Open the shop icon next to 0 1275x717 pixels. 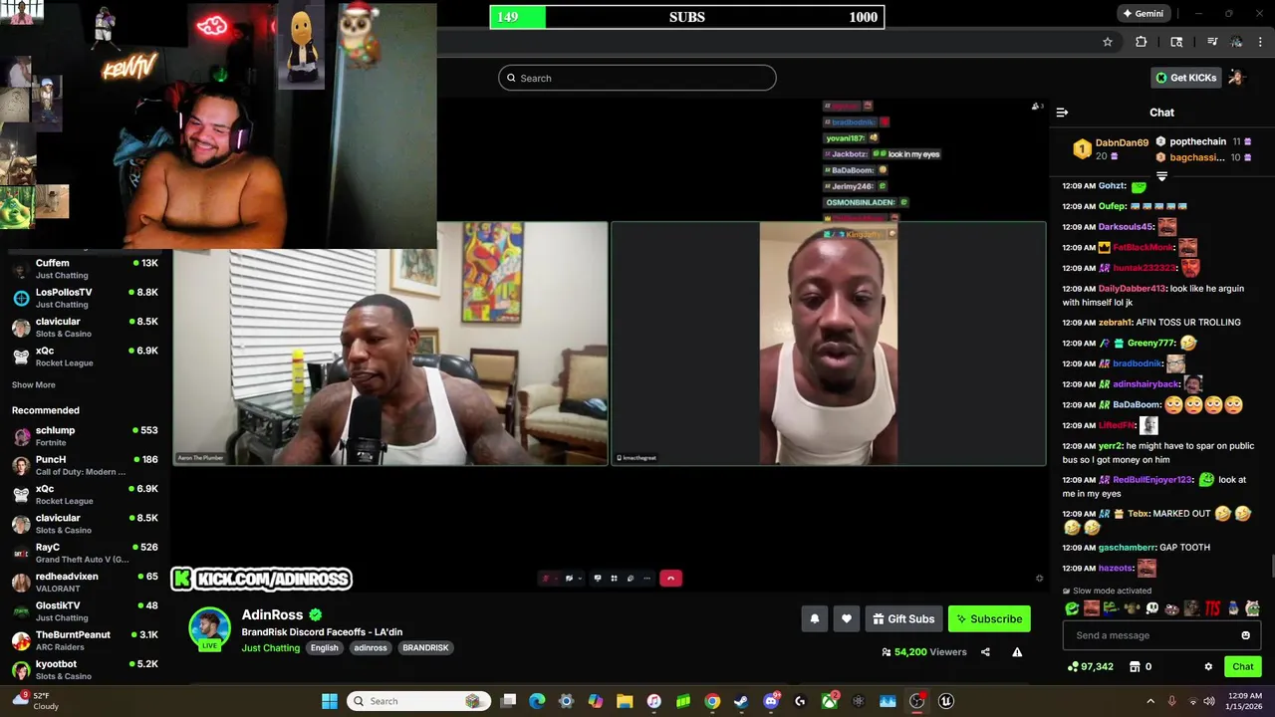[x=1135, y=666]
